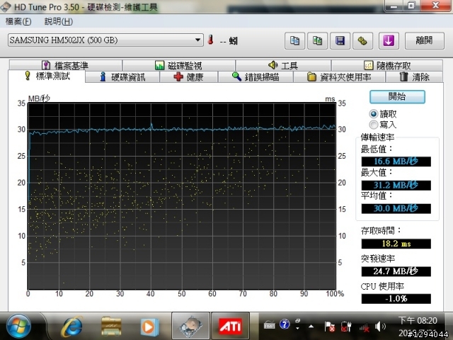Click the small language bar options arrow
The width and height of the screenshot is (453, 340).
pos(297,329)
